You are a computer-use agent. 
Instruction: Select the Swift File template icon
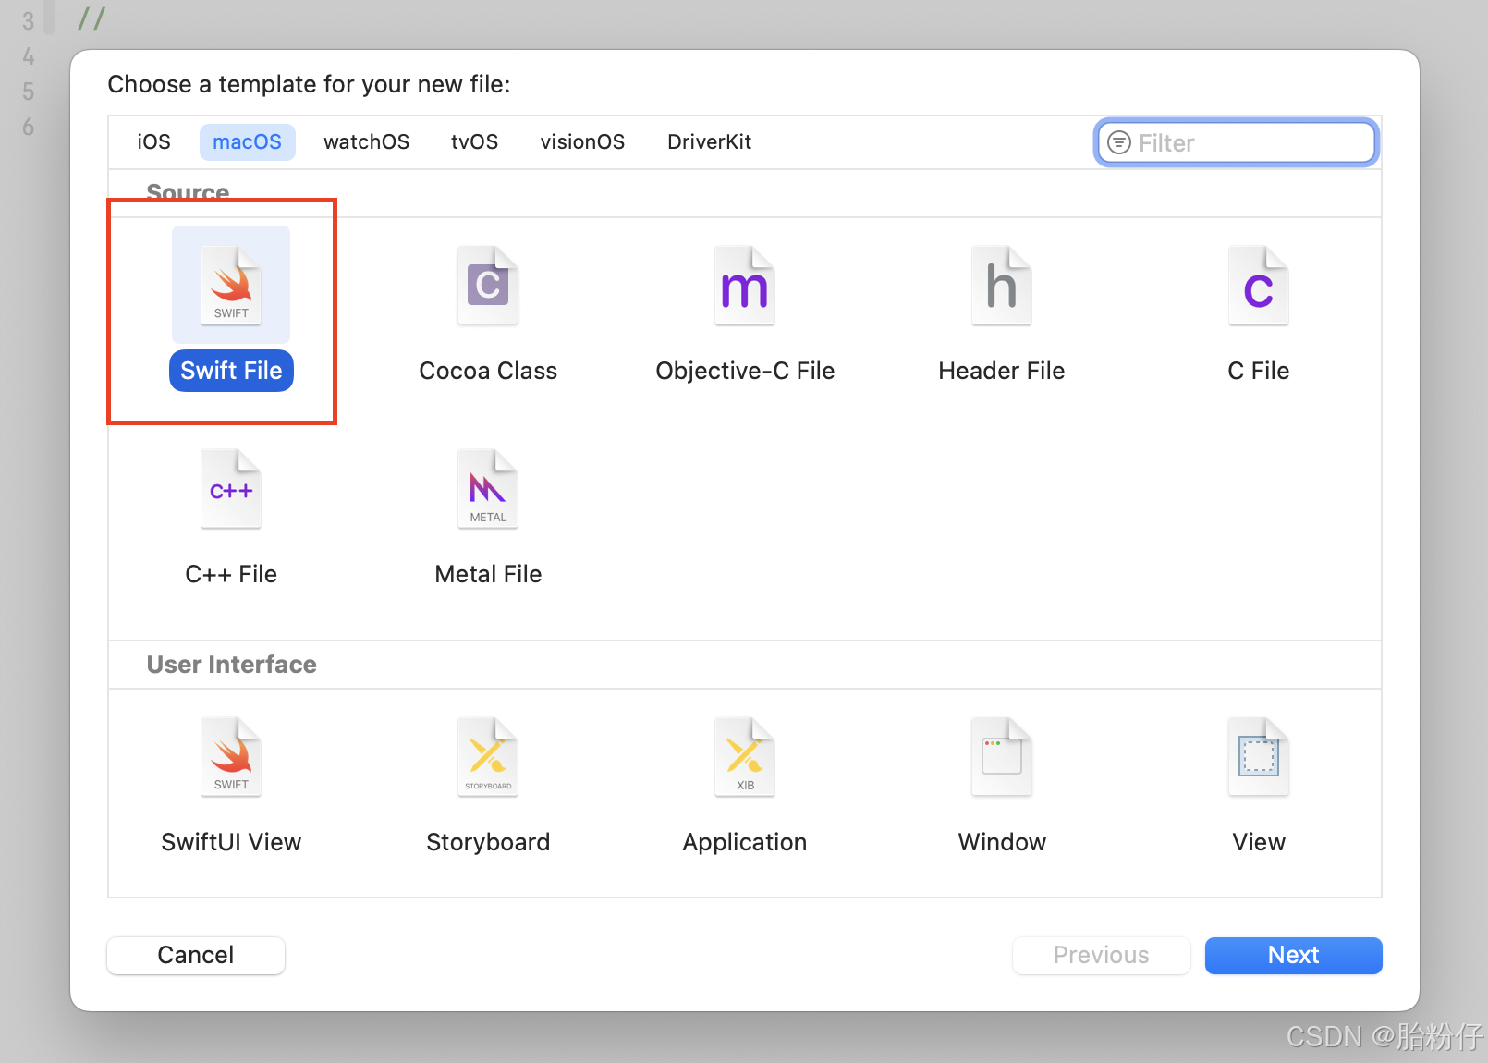click(231, 285)
